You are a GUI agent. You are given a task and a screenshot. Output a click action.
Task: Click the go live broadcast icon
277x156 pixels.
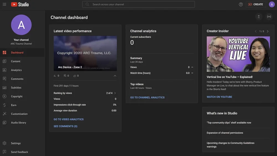click(269, 17)
